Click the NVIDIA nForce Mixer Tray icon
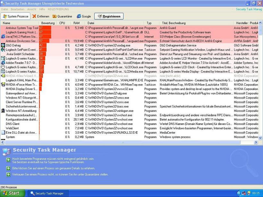The width and height of the screenshot is (263, 197). pos(3,85)
